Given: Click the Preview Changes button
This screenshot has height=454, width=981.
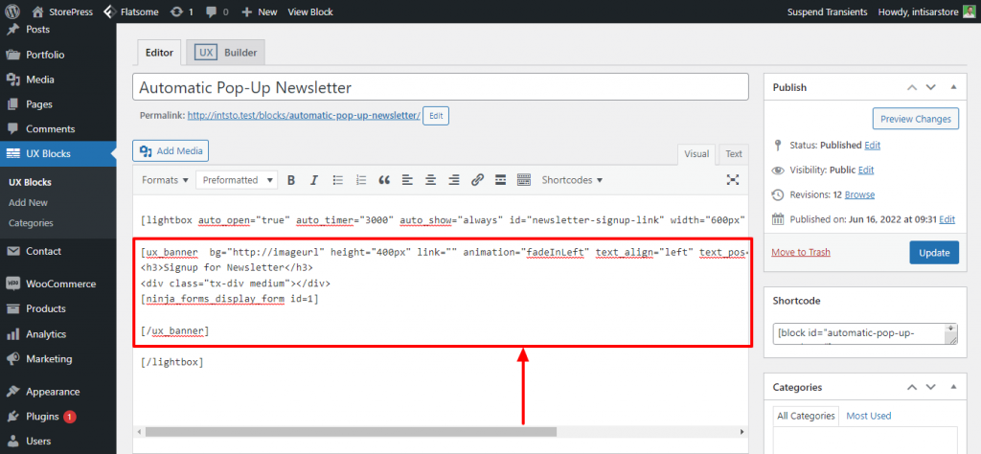Looking at the screenshot, I should click(x=915, y=119).
